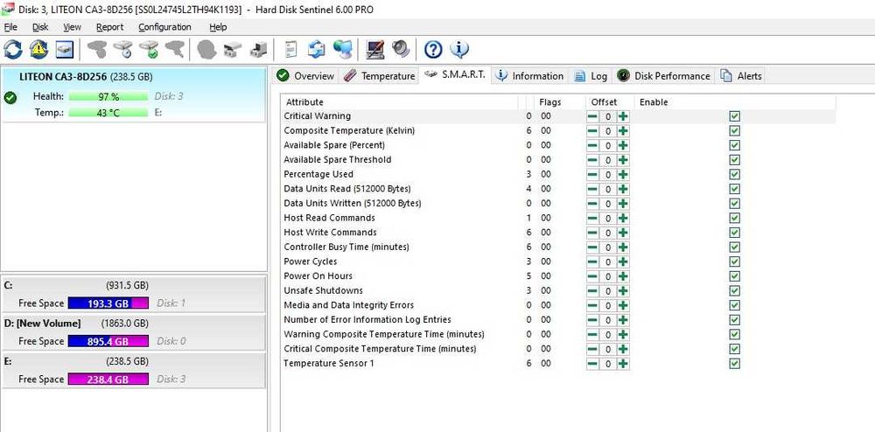Click the blue refresh arrows toolbar icon
The image size is (875, 432).
tap(13, 50)
